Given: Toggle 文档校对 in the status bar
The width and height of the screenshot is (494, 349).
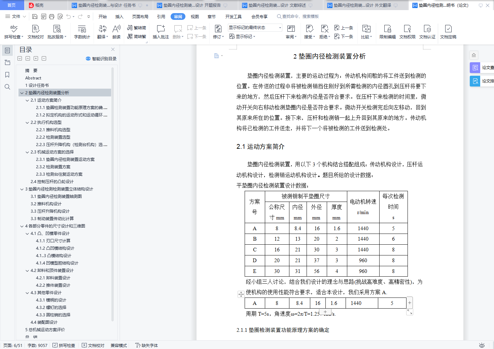Looking at the screenshot, I should tap(93, 345).
